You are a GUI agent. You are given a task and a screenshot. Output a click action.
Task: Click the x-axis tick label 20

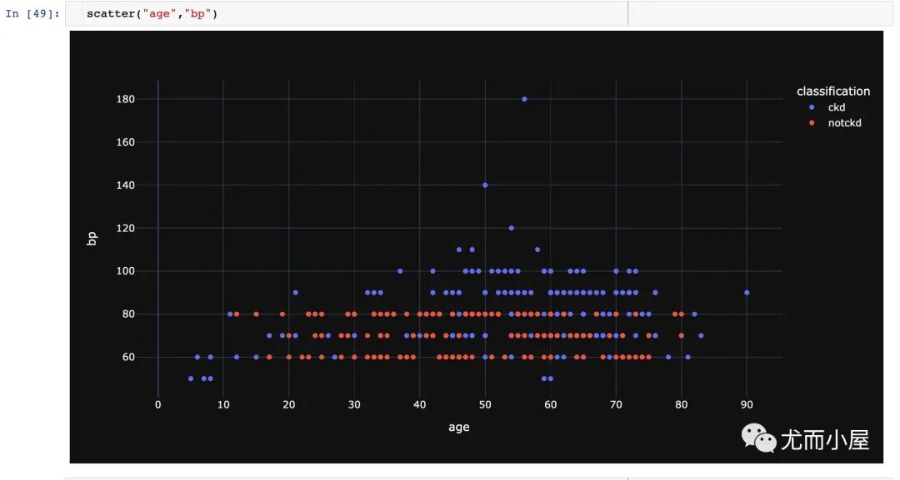(x=288, y=404)
